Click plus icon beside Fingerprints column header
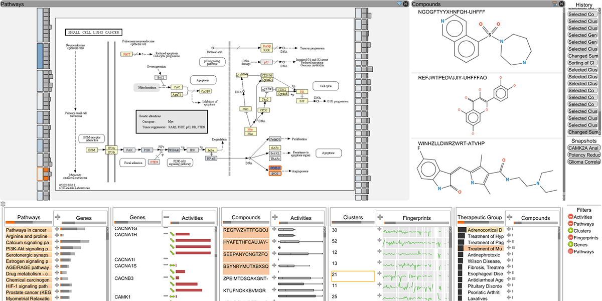This screenshot has width=602, height=301. [x=380, y=217]
